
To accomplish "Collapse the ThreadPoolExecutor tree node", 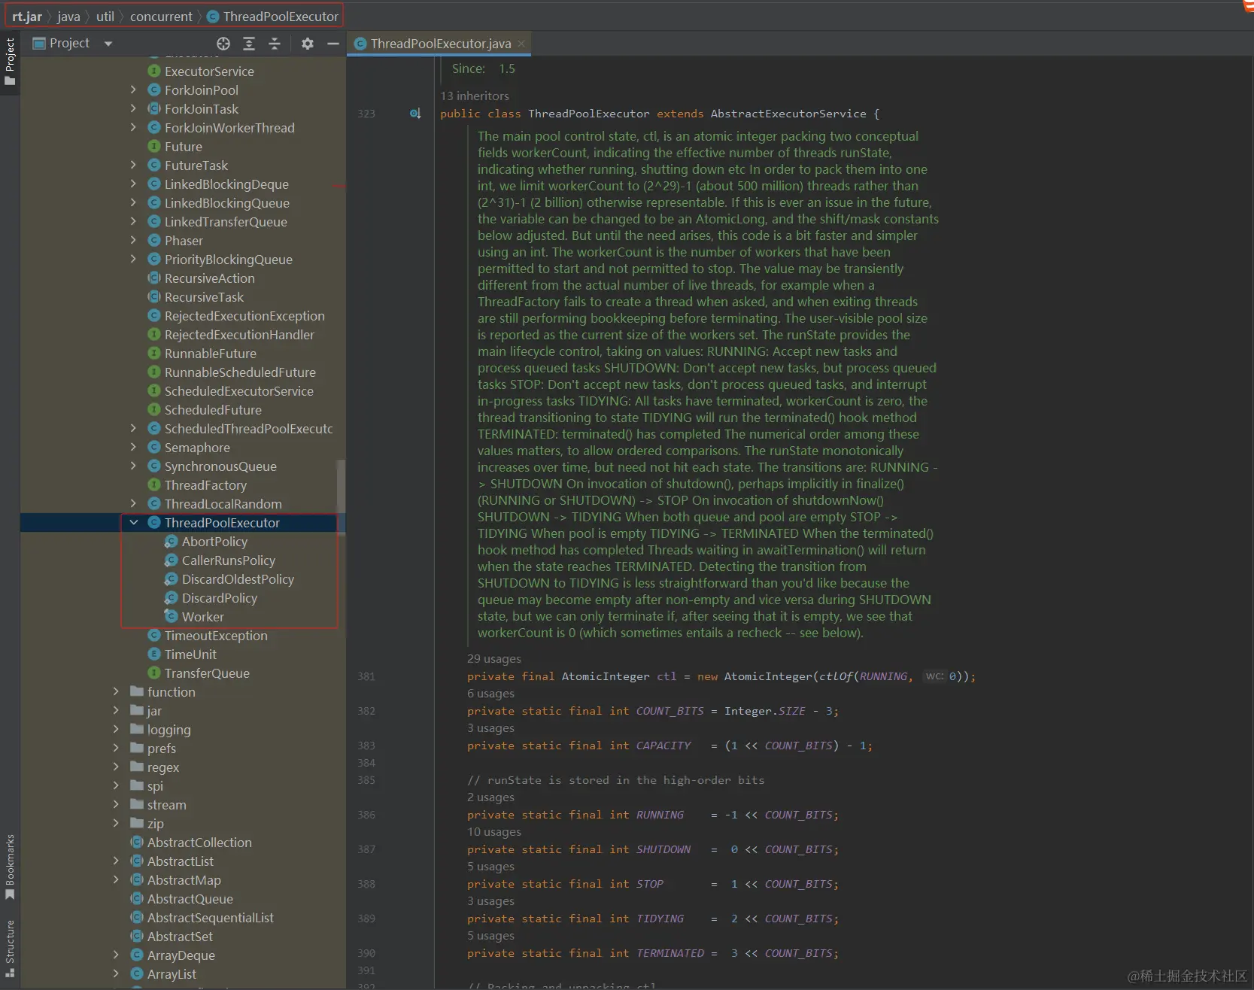I will click(134, 522).
